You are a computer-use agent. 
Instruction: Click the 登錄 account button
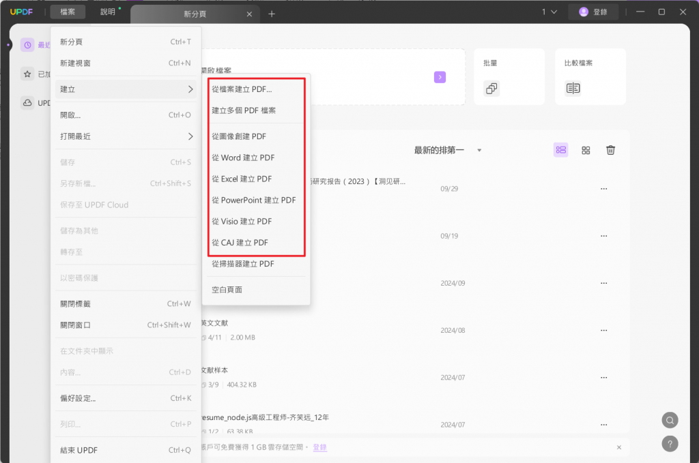tap(593, 12)
